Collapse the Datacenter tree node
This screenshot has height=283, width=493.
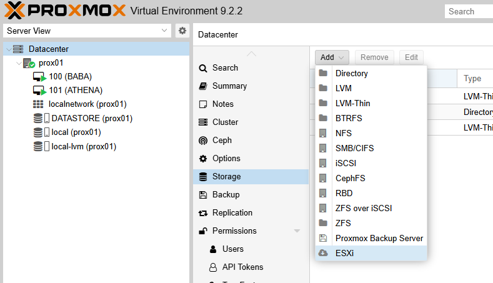coord(9,49)
